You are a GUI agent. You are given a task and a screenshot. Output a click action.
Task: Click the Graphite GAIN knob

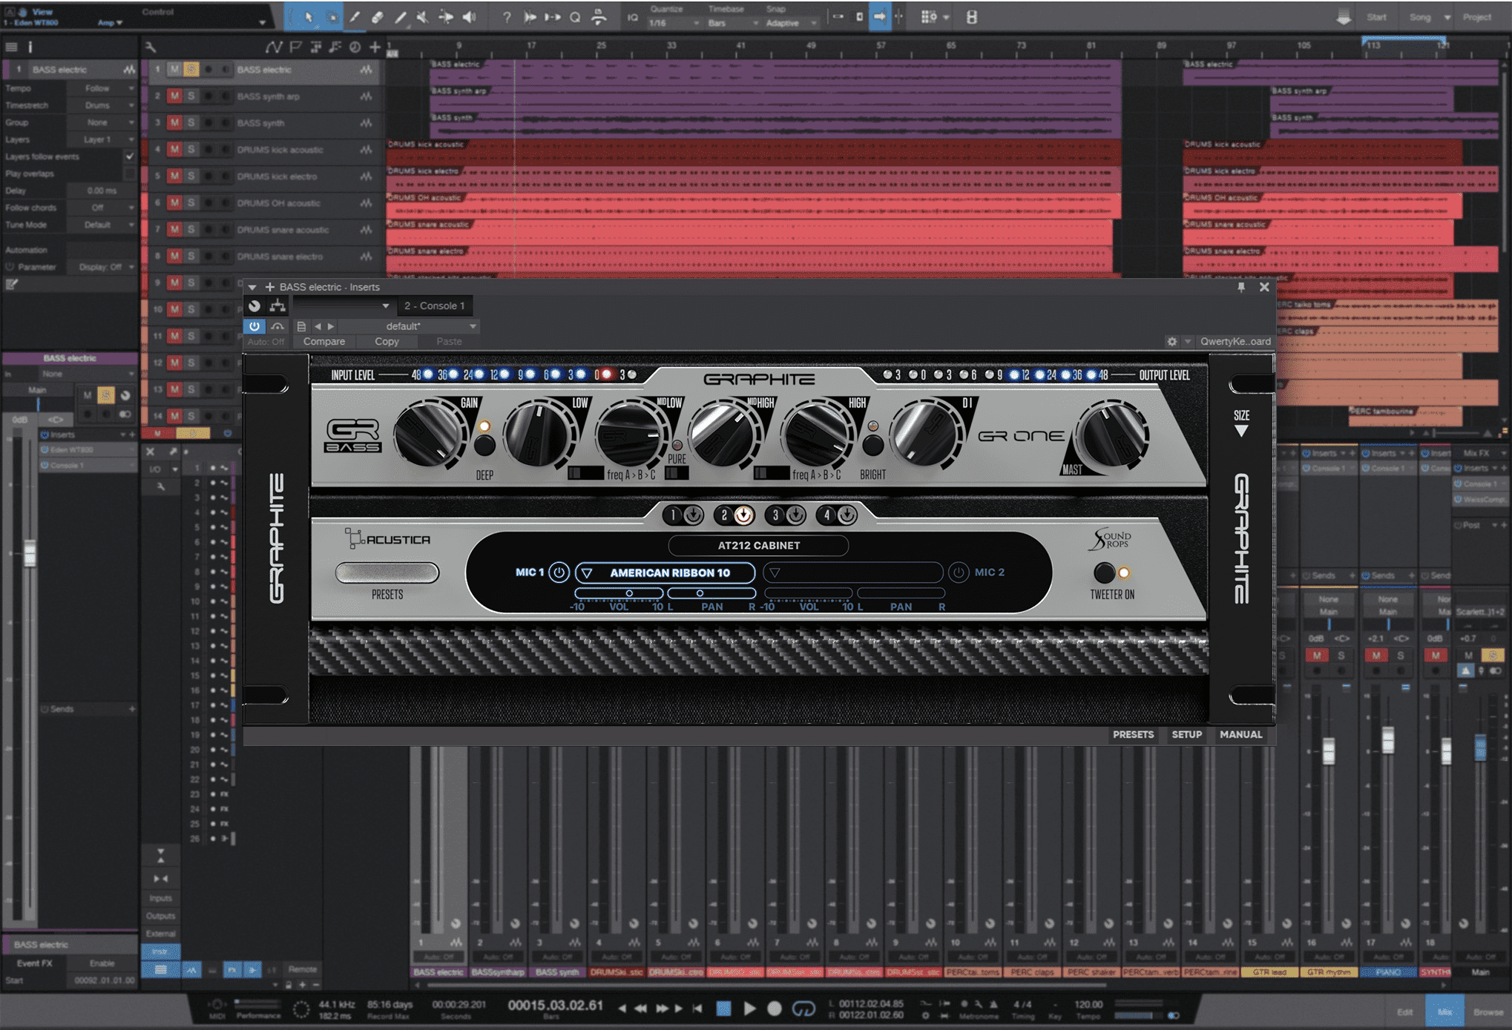(430, 435)
